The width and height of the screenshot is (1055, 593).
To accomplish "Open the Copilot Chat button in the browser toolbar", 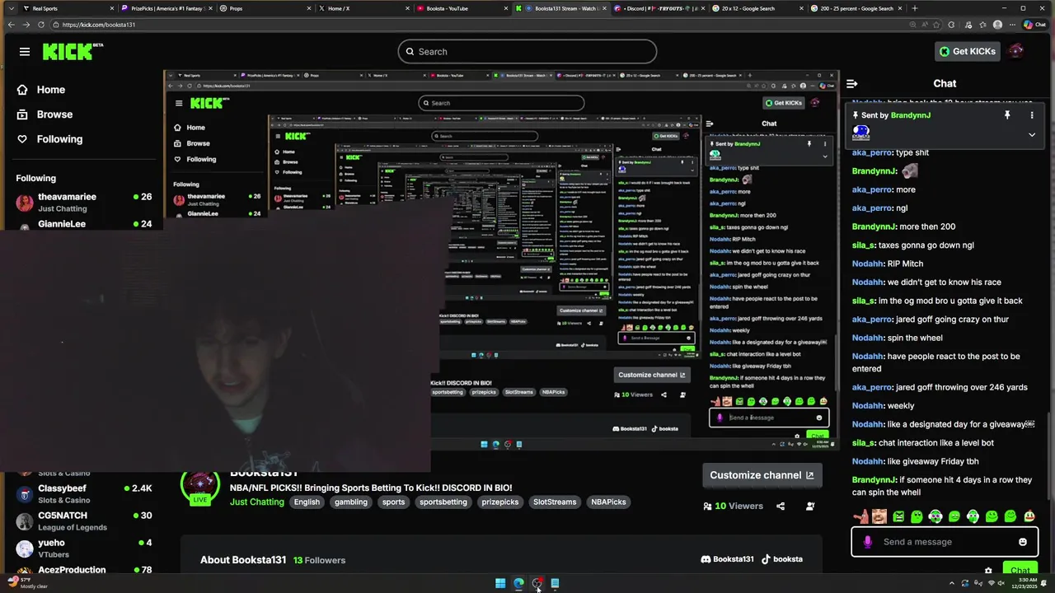I will point(1035,25).
